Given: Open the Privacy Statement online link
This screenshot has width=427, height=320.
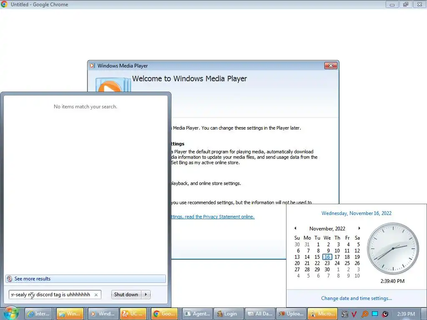Looking at the screenshot, I should pyautogui.click(x=213, y=217).
